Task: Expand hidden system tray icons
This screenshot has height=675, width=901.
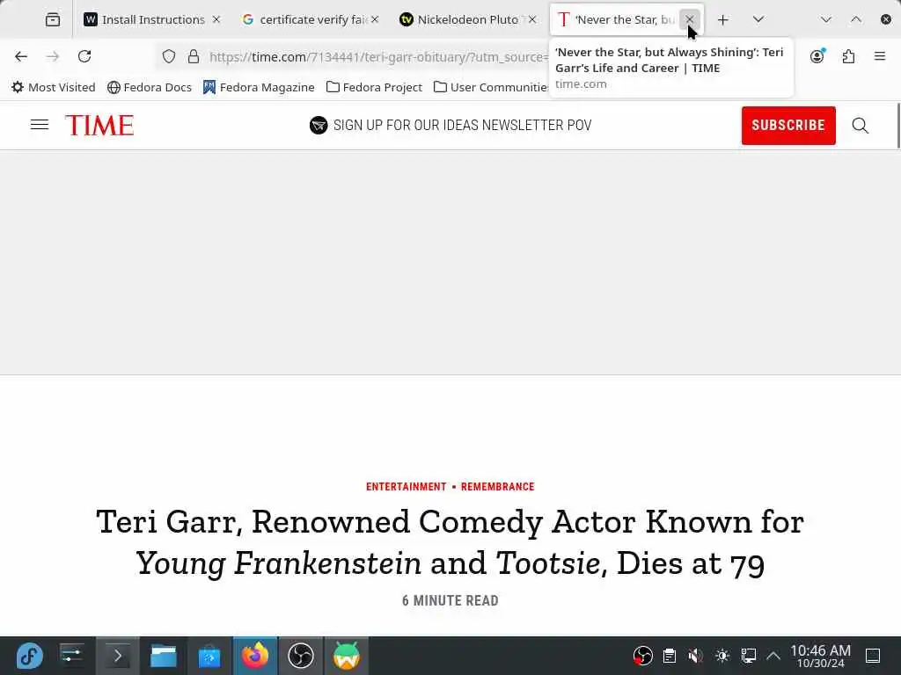Action: coord(773,656)
